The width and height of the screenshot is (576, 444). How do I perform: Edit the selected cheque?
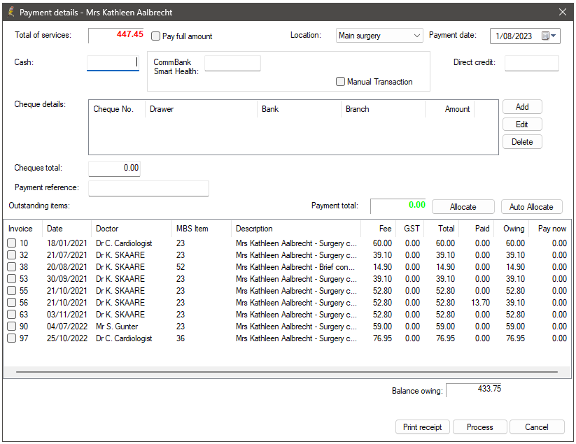[522, 124]
